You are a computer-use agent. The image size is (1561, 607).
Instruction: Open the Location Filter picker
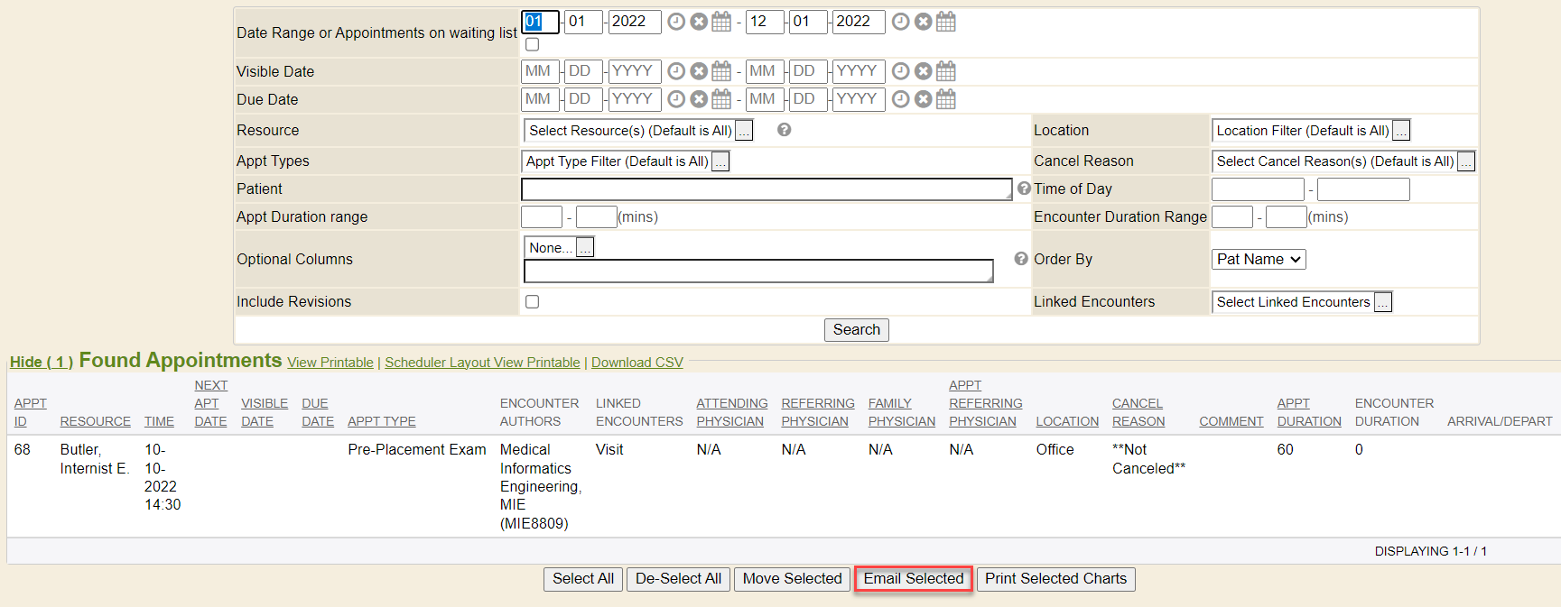[1400, 132]
